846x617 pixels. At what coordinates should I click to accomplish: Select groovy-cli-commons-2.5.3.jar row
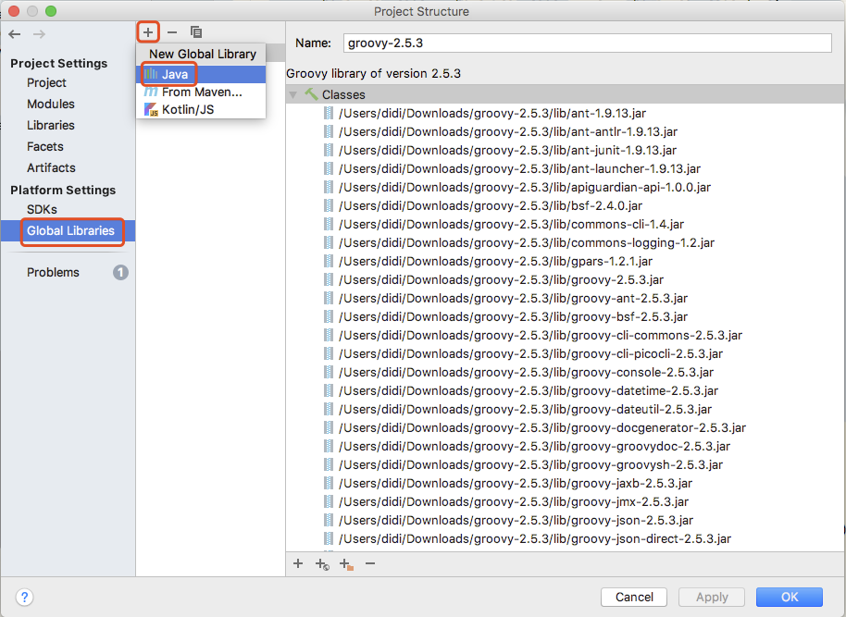pyautogui.click(x=565, y=335)
